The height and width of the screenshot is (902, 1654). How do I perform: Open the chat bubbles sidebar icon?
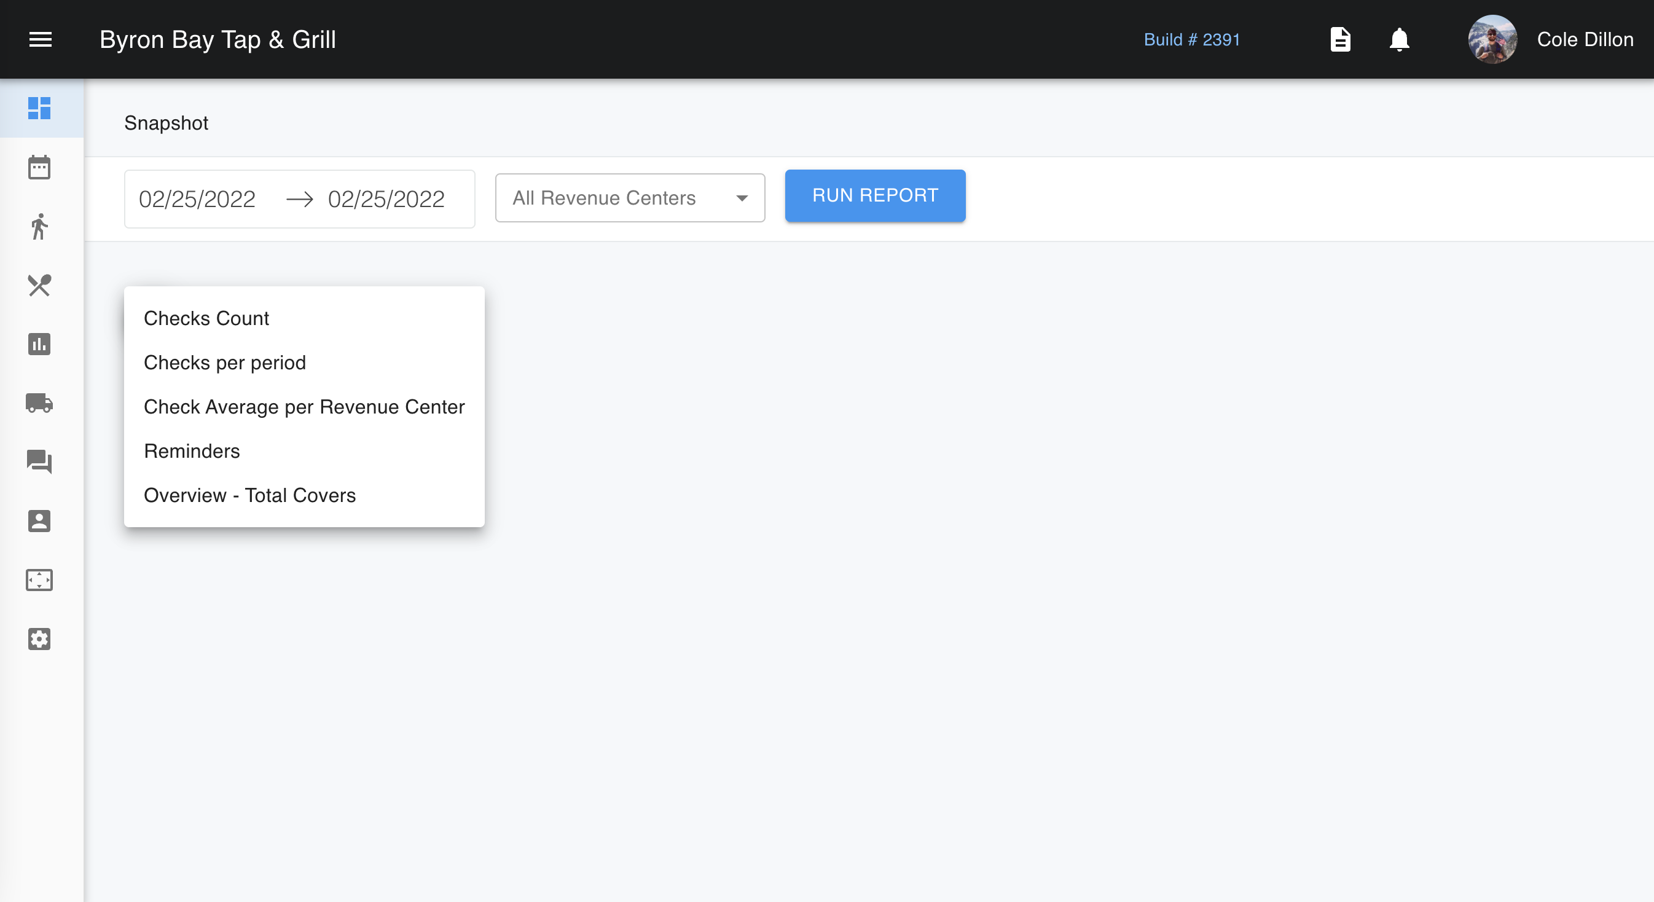pos(40,461)
